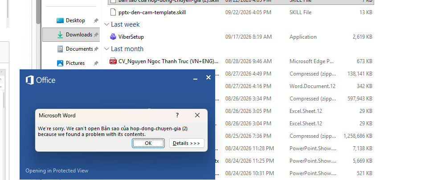Click the Pictures folder icon
The width and height of the screenshot is (441, 180).
pos(60,63)
